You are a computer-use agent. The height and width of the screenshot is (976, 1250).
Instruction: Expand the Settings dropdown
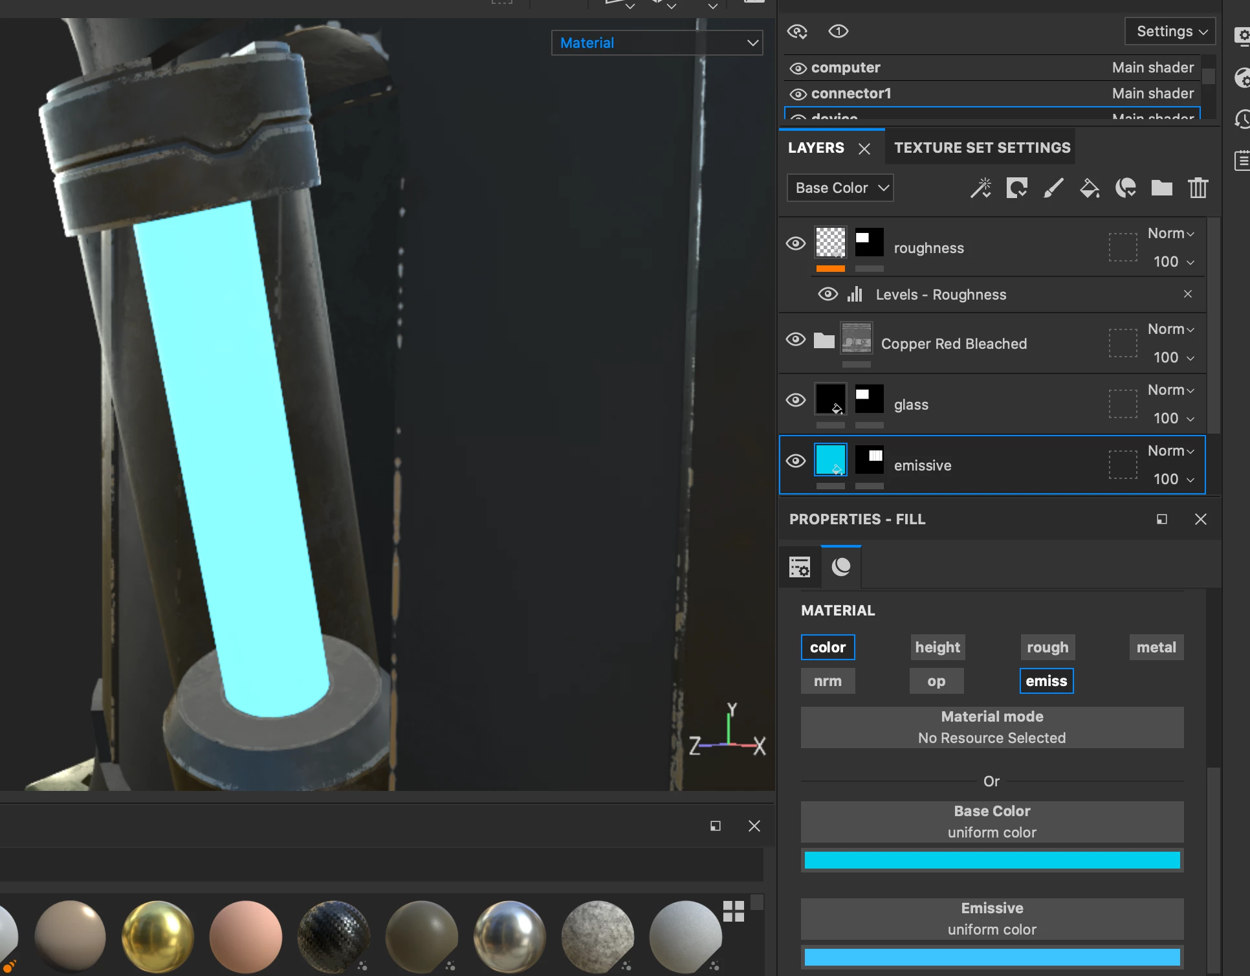pyautogui.click(x=1170, y=32)
